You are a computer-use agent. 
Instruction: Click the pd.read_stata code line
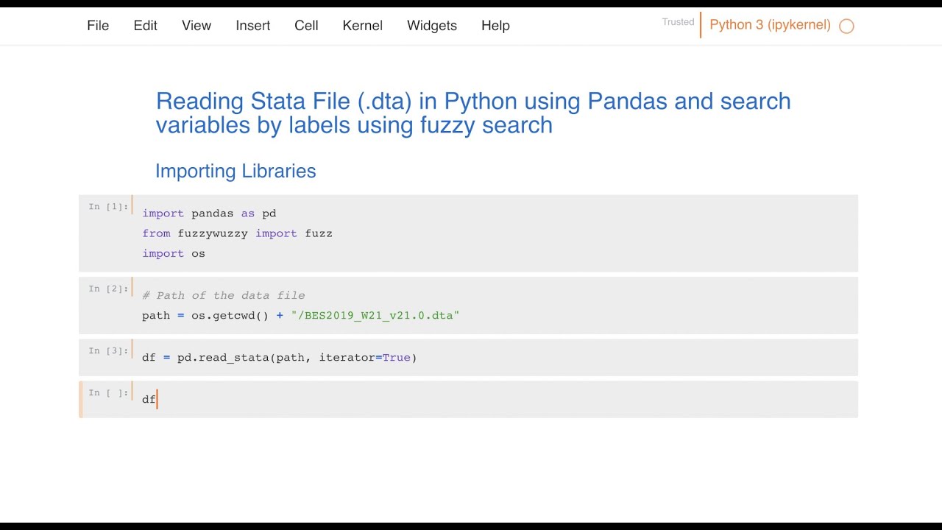(x=280, y=357)
